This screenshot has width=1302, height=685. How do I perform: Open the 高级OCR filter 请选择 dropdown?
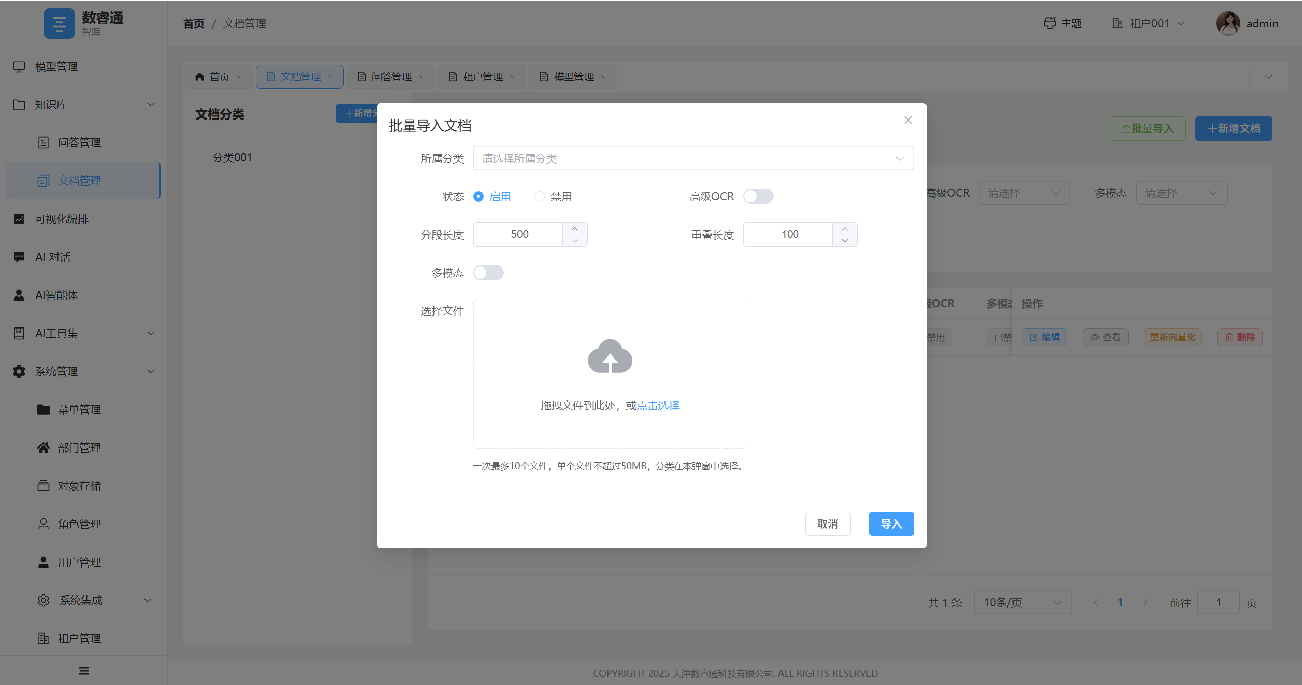(x=1024, y=193)
